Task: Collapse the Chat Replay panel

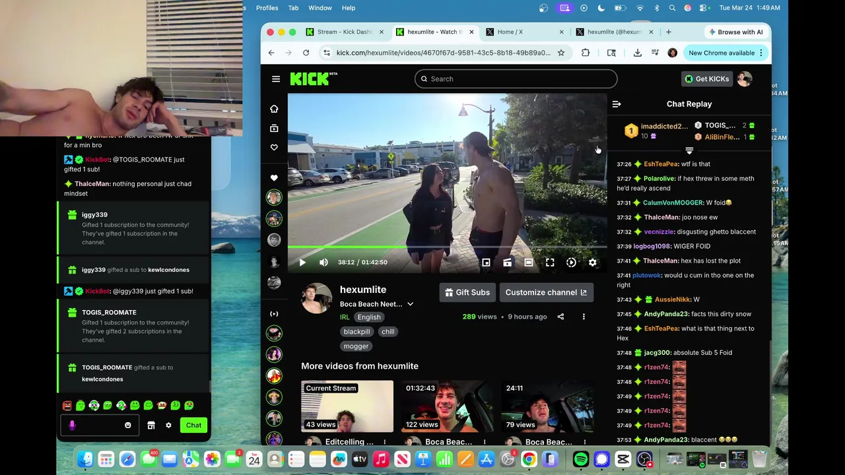Action: (617, 104)
